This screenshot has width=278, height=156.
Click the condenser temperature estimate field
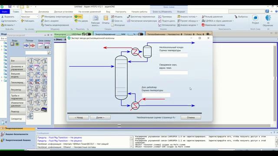point(174,55)
